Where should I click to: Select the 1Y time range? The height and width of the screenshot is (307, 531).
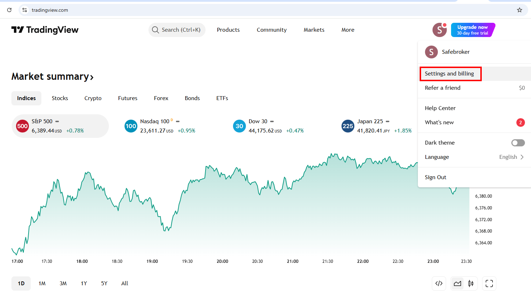tap(84, 283)
